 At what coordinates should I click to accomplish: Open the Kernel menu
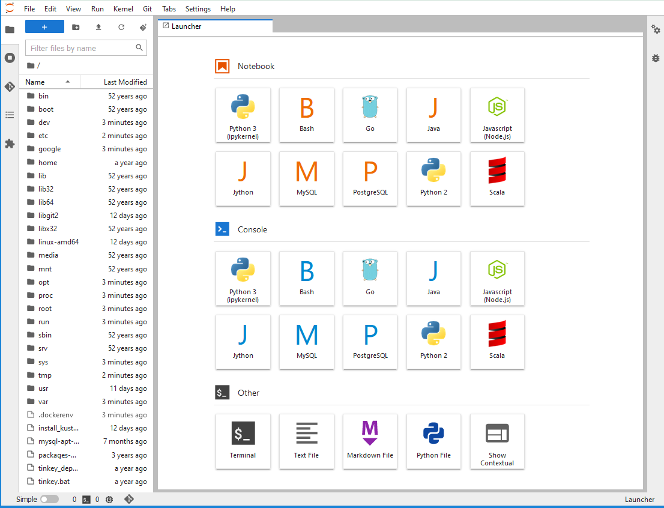click(123, 9)
